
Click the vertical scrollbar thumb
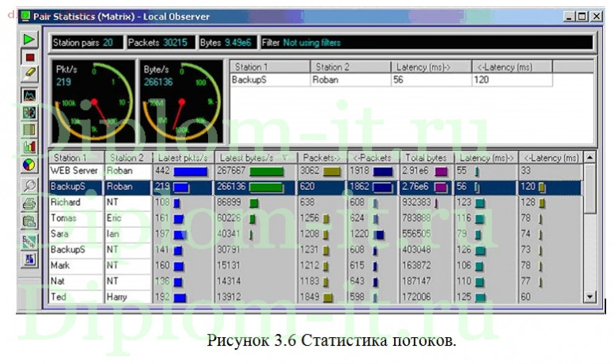(589, 188)
